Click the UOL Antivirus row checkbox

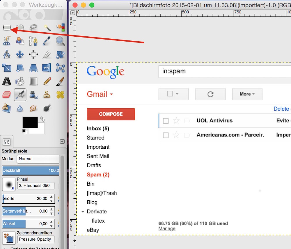pyautogui.click(x=166, y=121)
